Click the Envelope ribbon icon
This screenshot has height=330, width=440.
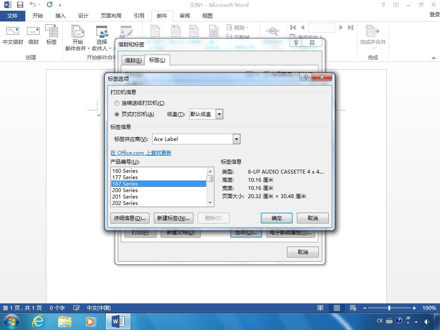pos(33,36)
